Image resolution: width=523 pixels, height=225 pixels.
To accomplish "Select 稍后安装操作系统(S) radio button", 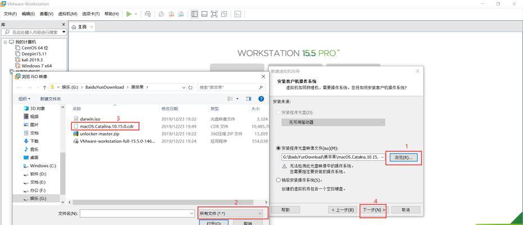I will [279, 180].
